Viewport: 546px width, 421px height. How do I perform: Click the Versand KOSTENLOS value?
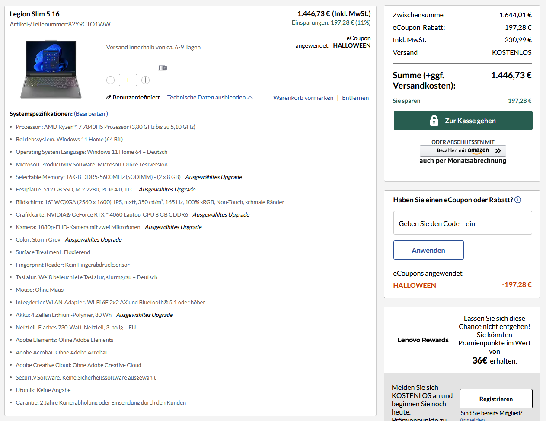pyautogui.click(x=512, y=52)
